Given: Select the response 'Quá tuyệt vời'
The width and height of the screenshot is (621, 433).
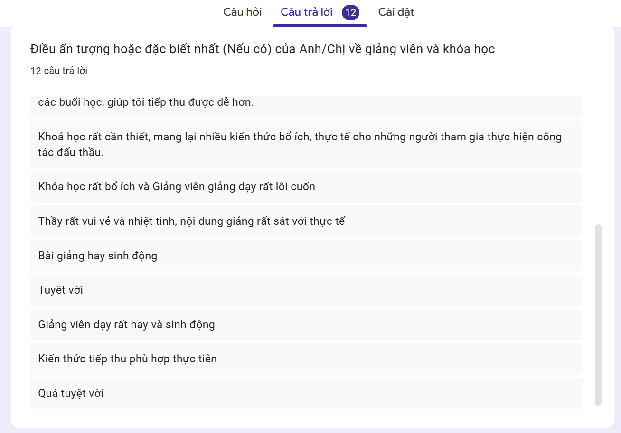Looking at the screenshot, I should 306,393.
